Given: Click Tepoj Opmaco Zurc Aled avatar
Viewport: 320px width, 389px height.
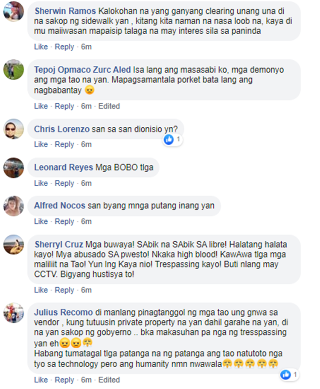Looking at the screenshot, I should tap(14, 70).
